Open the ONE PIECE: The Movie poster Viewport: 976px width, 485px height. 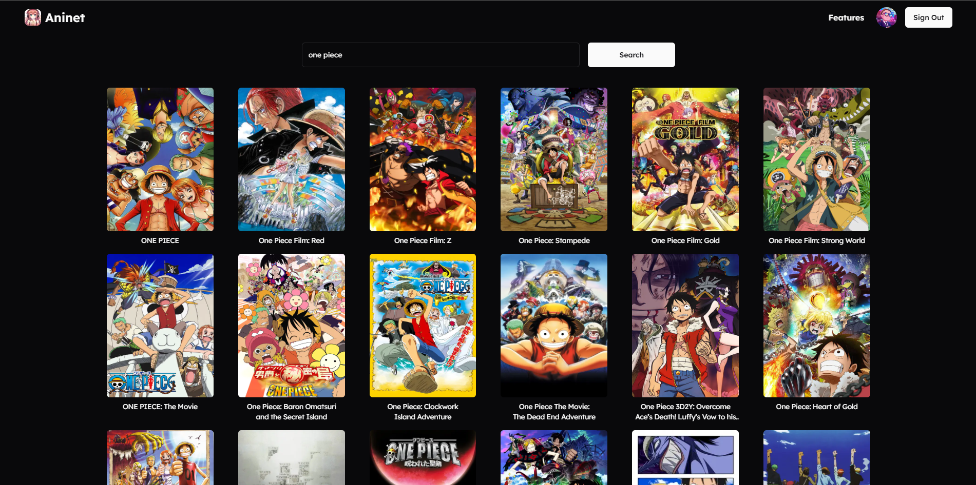coord(160,326)
